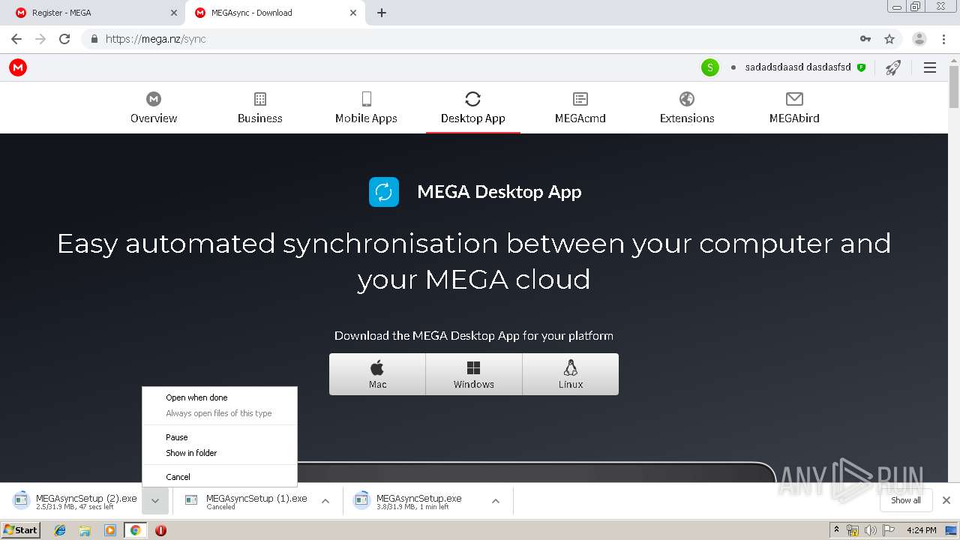Click Show all downloads button
This screenshot has width=960, height=540.
pos(906,500)
